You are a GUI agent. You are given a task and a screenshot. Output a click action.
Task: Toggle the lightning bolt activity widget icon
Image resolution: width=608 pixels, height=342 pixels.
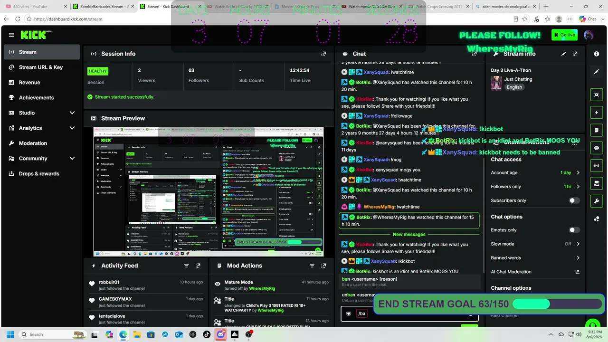(597, 113)
